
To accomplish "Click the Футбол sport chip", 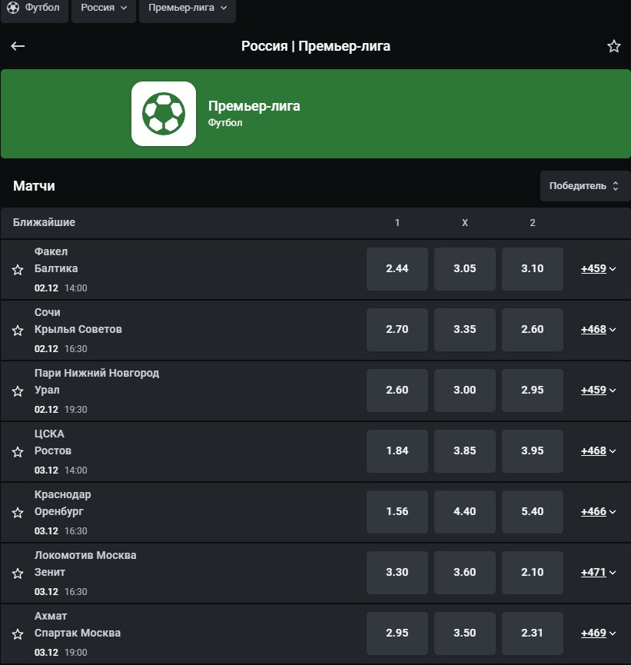I will click(35, 8).
